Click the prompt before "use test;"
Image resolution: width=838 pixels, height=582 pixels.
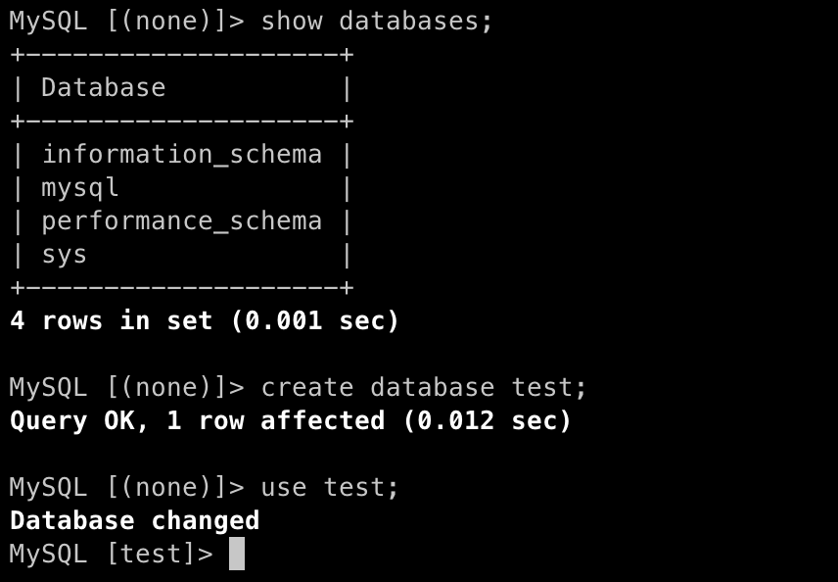pos(126,487)
